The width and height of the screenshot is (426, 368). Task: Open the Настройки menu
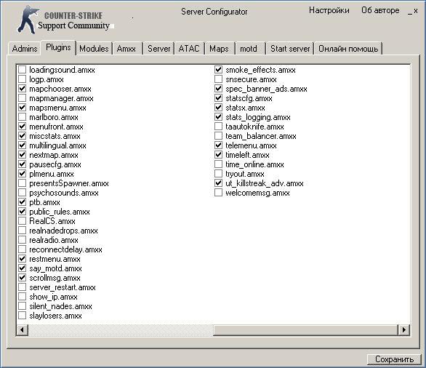pyautogui.click(x=329, y=10)
